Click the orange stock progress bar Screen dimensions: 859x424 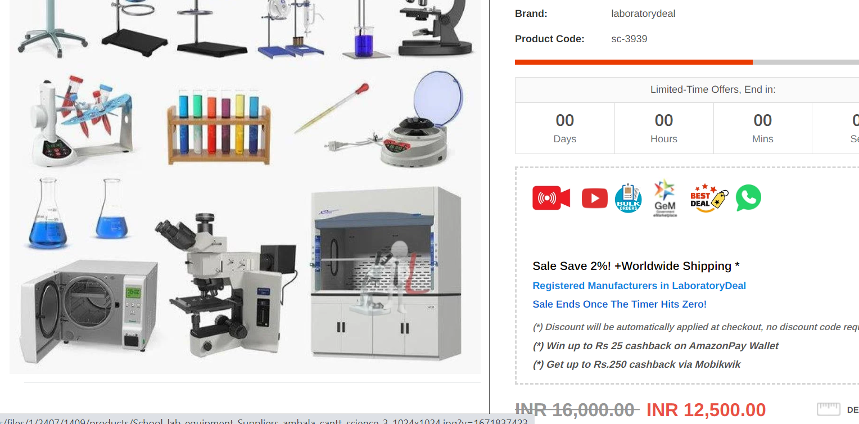634,62
